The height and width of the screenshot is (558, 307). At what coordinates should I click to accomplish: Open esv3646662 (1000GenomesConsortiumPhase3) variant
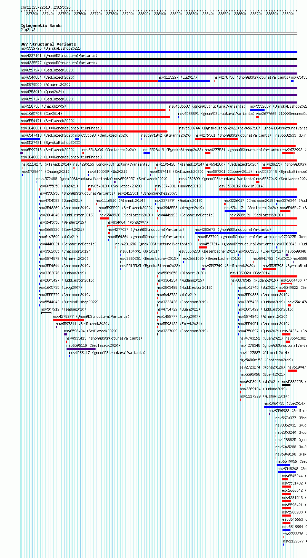coord(62,157)
